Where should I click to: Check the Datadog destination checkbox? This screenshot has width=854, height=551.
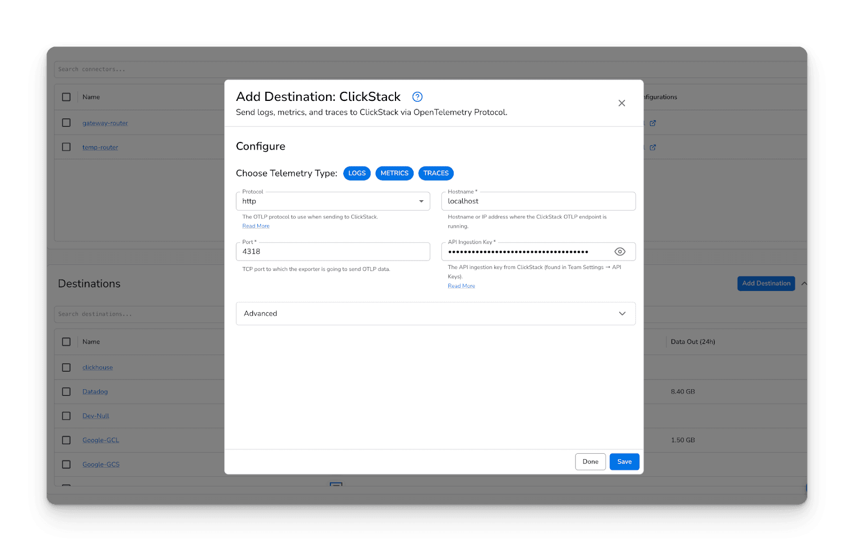[x=66, y=392]
